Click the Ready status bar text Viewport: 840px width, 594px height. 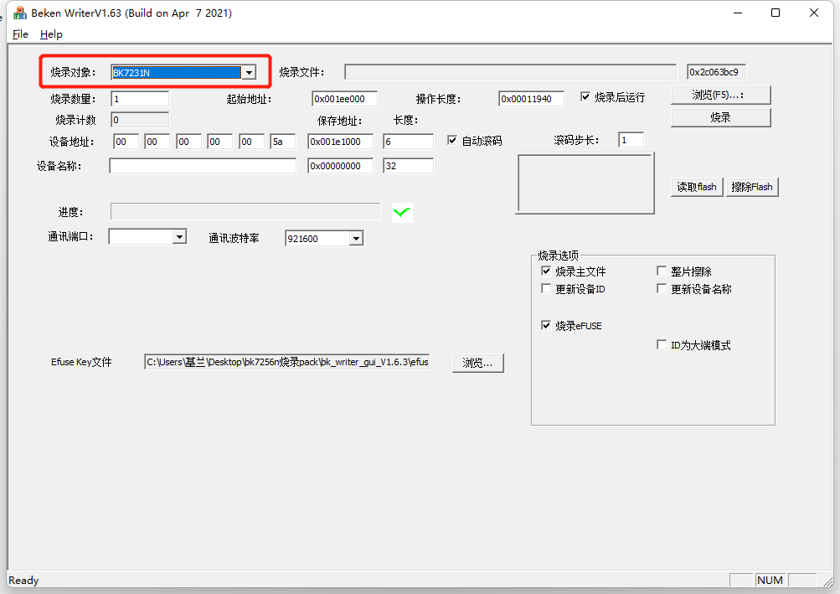click(23, 580)
